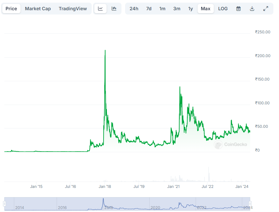Click the ₹200.00 price label
The width and height of the screenshot is (279, 212).
(263, 56)
